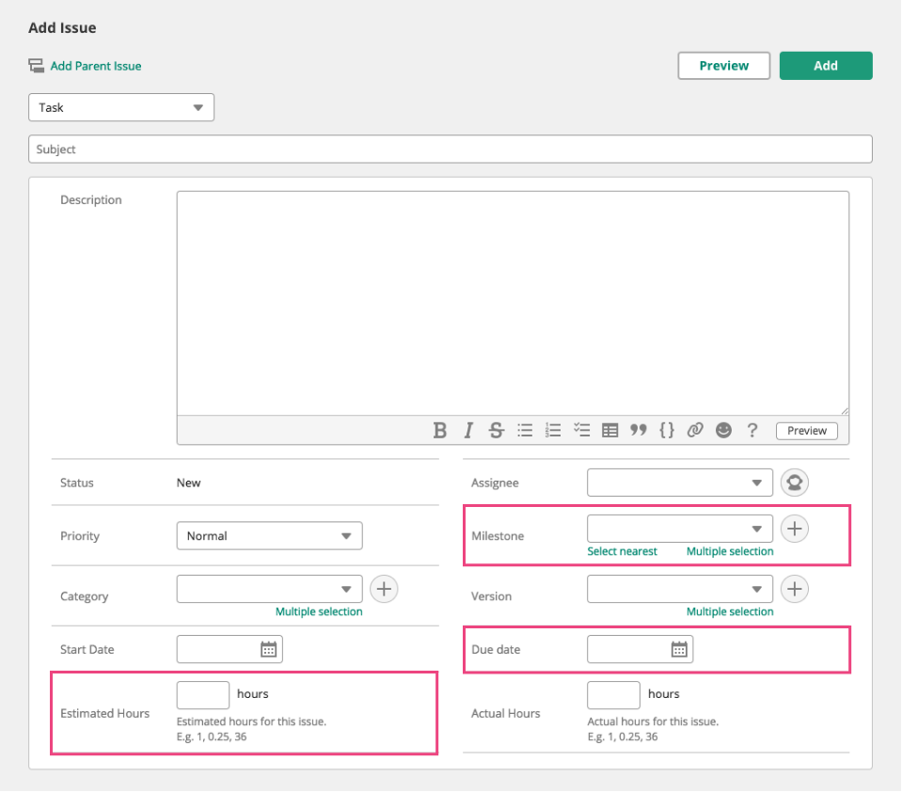
Task: Open the Due date calendar picker
Action: (x=679, y=649)
